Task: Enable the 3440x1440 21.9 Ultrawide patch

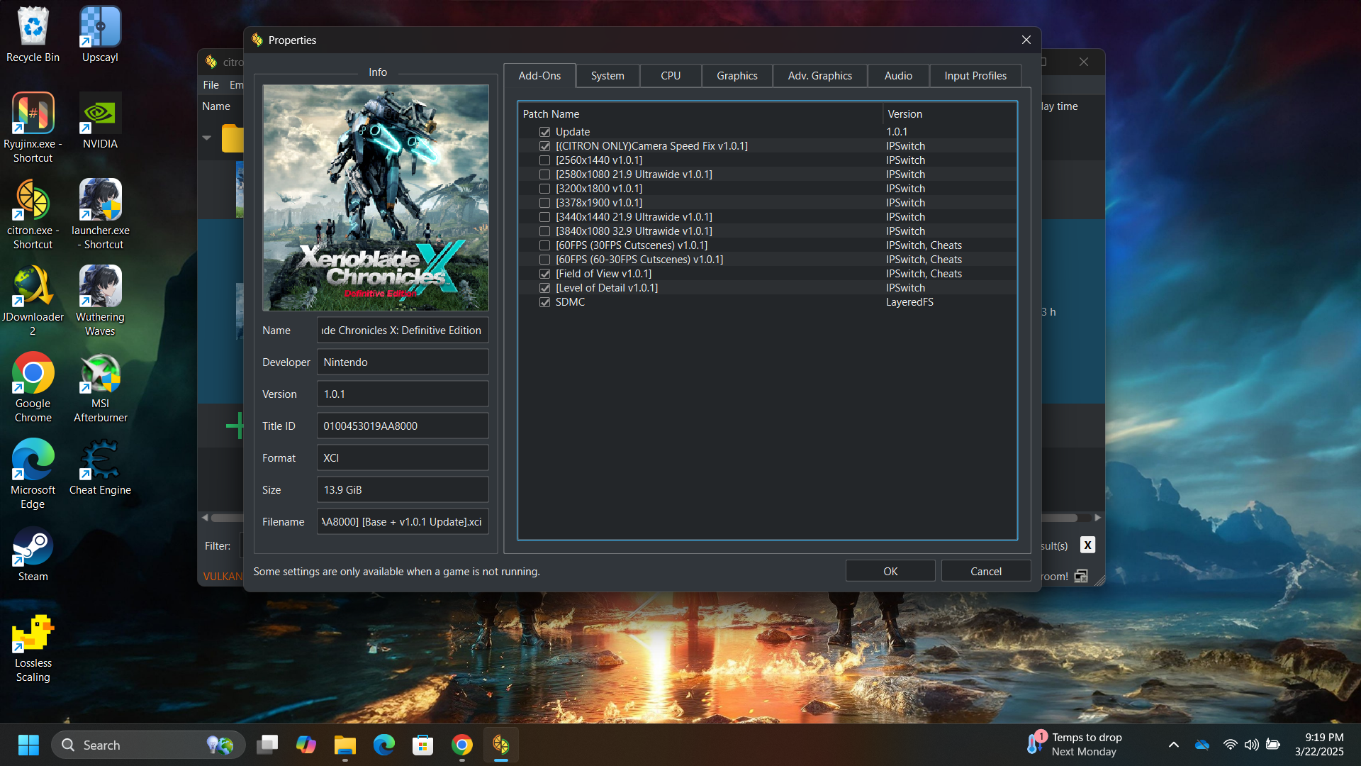Action: (544, 217)
